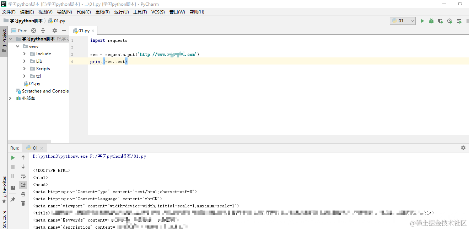This screenshot has width=469, height=229.
Task: Open Run panel settings gear
Action: click(463, 148)
